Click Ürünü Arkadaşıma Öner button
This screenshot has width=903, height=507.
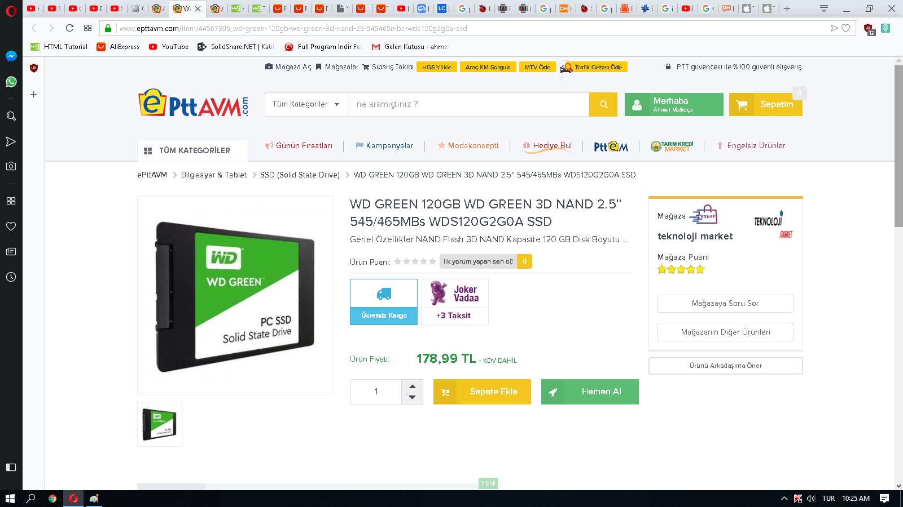click(725, 366)
